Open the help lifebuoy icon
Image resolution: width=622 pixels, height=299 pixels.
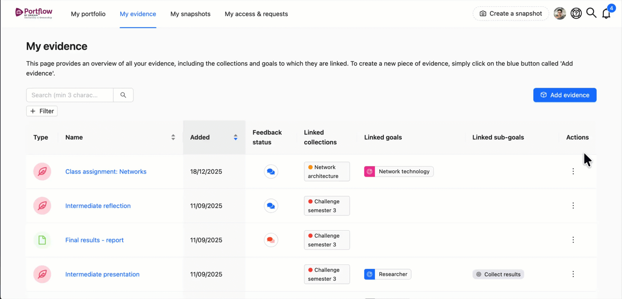click(576, 13)
